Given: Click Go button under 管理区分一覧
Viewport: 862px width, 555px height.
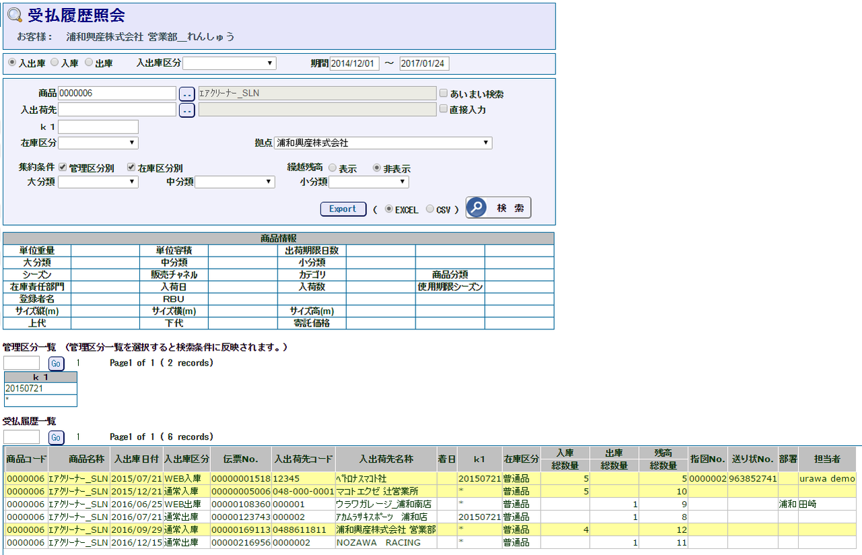Looking at the screenshot, I should 56,364.
